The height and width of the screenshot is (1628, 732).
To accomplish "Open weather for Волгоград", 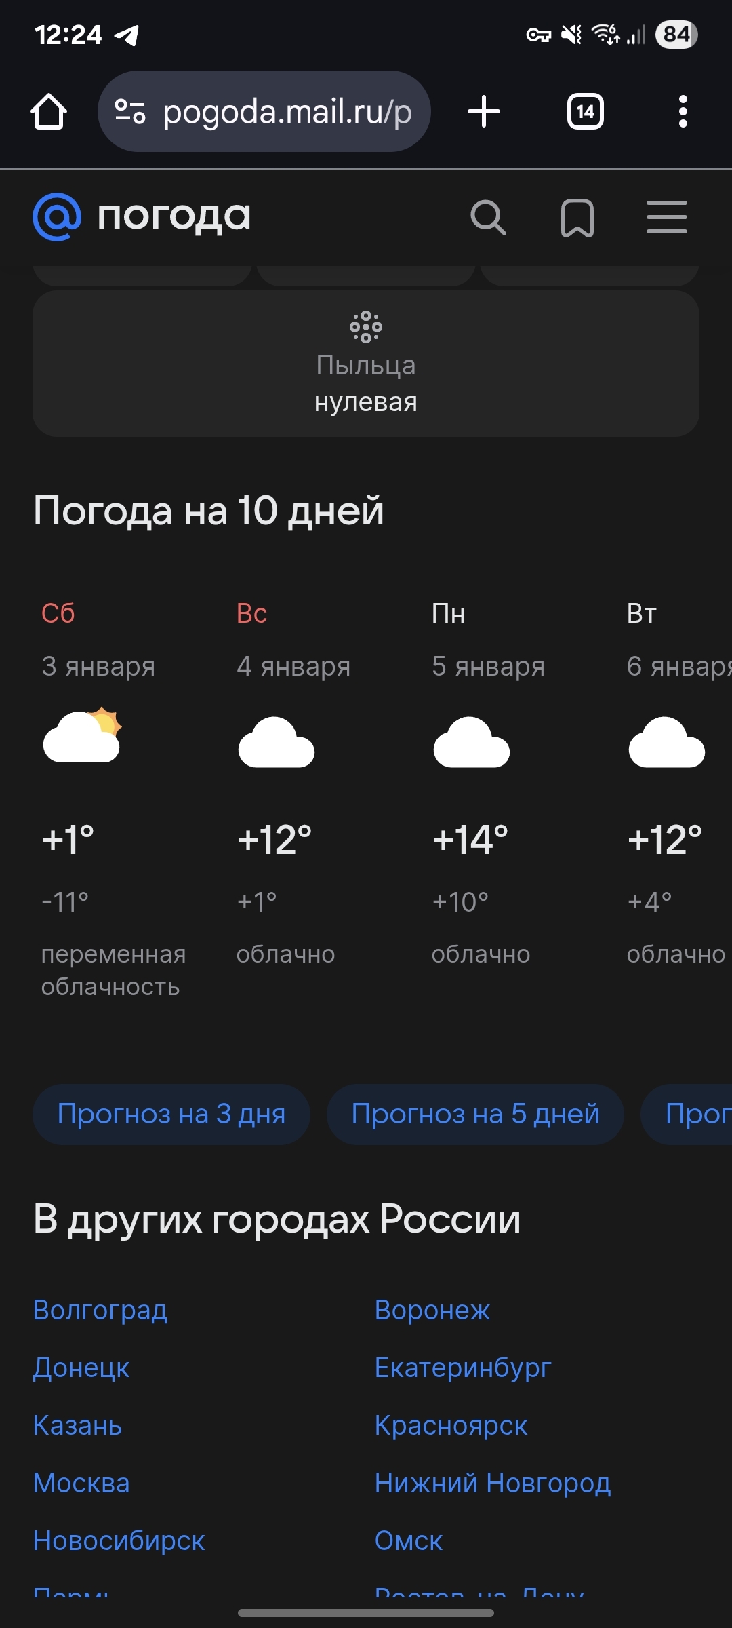I will pyautogui.click(x=100, y=1310).
